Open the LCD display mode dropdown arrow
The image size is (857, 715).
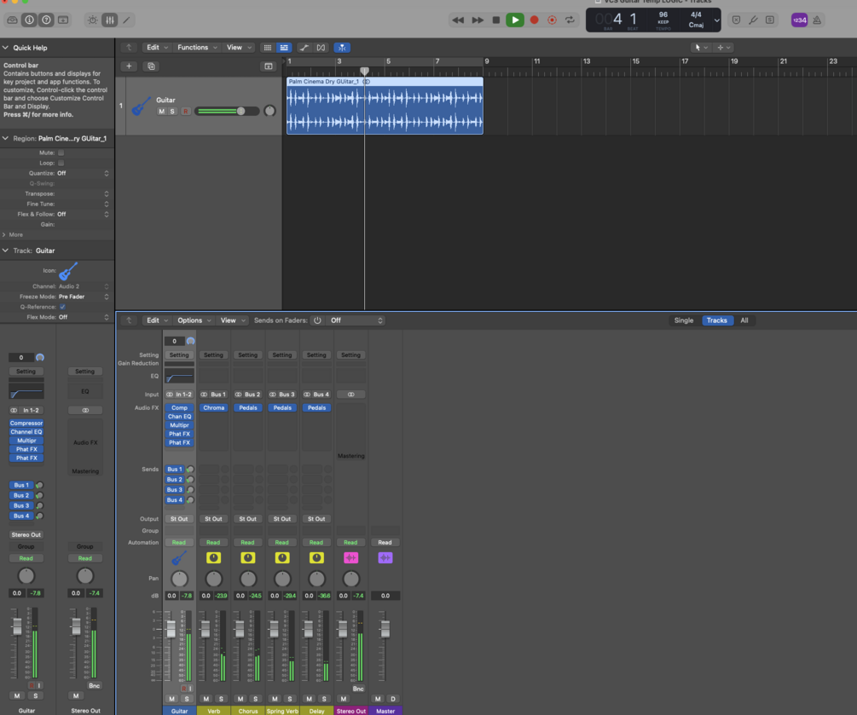[x=716, y=20]
